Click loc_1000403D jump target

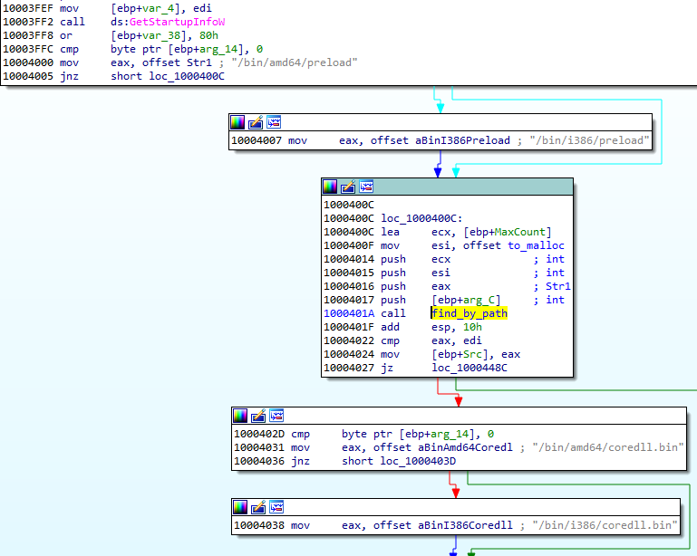pos(418,461)
